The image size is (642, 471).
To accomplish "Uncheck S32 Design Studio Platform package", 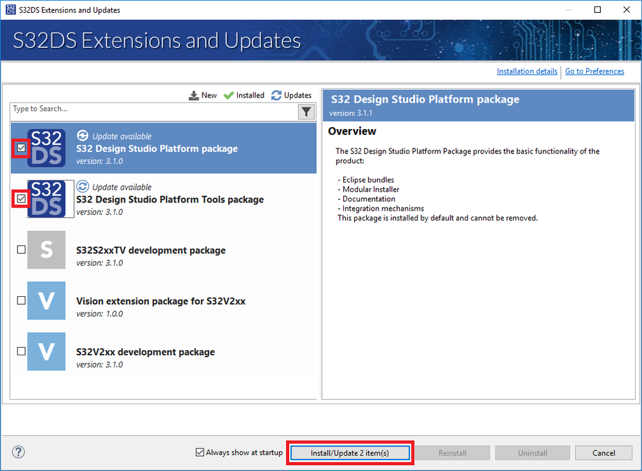I will pyautogui.click(x=21, y=148).
